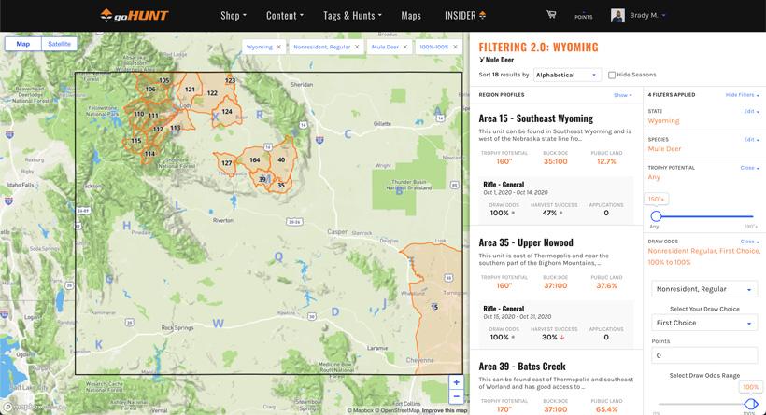Remove the Wyoming filter chip

click(278, 46)
